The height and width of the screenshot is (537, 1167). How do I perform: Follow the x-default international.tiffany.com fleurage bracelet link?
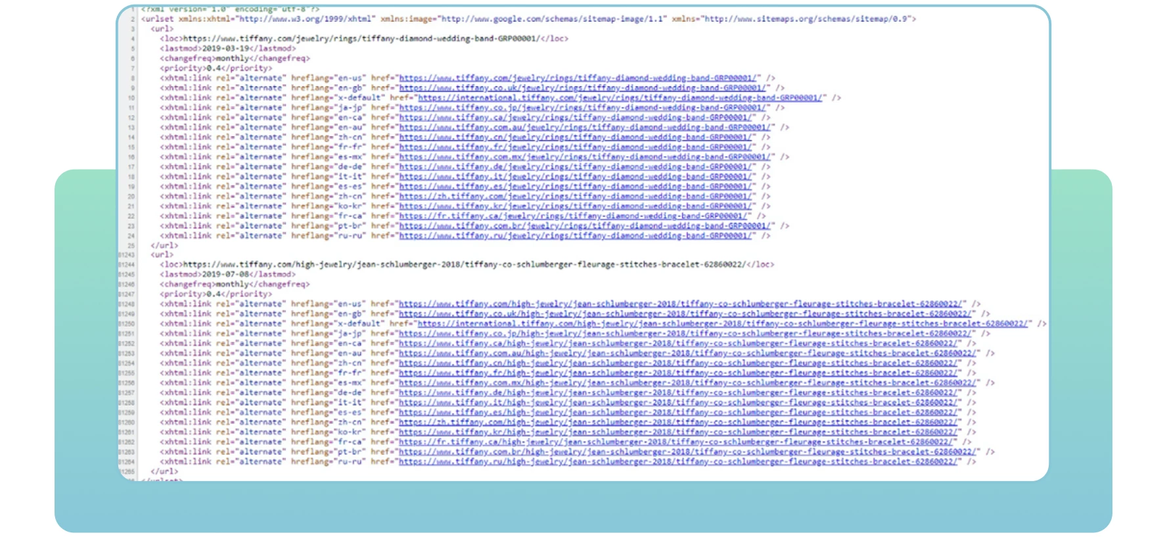(723, 323)
